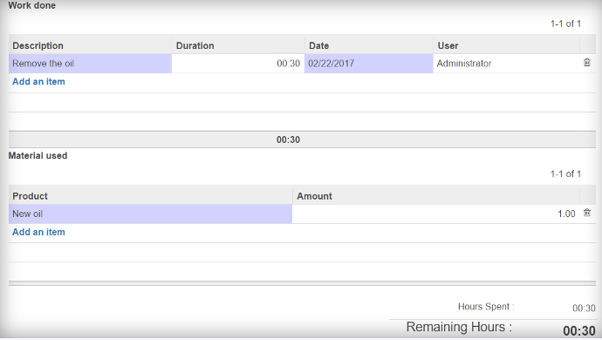Image resolution: width=602 pixels, height=340 pixels.
Task: Select the Administrator user cell
Action: [x=506, y=64]
